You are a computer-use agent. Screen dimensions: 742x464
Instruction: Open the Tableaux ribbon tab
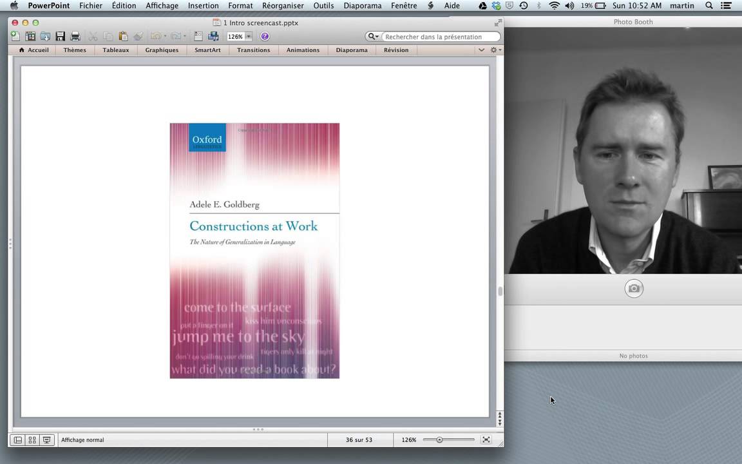(x=116, y=50)
